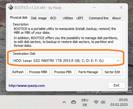The width and height of the screenshot is (133, 109).
Task: Close the BOOTICE window
Action: (121, 7)
